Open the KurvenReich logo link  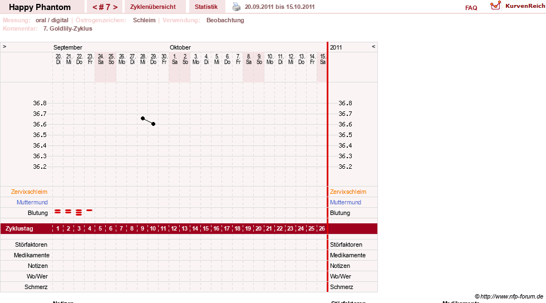pyautogui.click(x=518, y=6)
